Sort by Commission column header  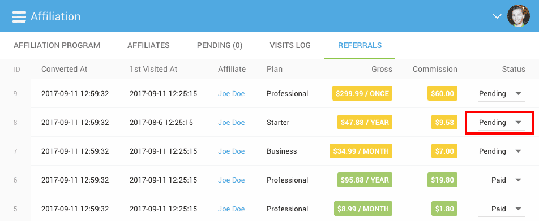[435, 69]
